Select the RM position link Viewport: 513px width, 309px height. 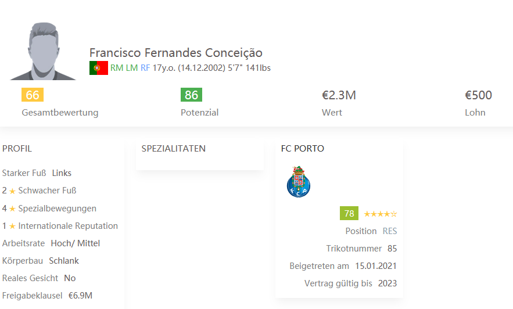(117, 68)
